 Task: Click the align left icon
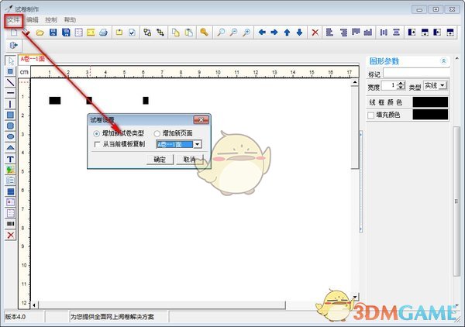tap(329, 32)
